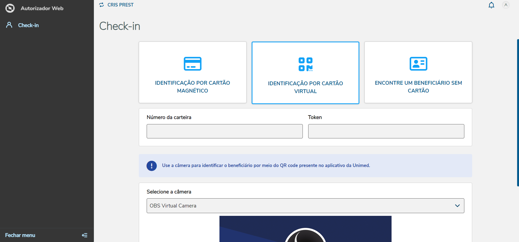Screen dimensions: 519x242
Task: Focus the Número da carteira field
Action: (x=225, y=131)
